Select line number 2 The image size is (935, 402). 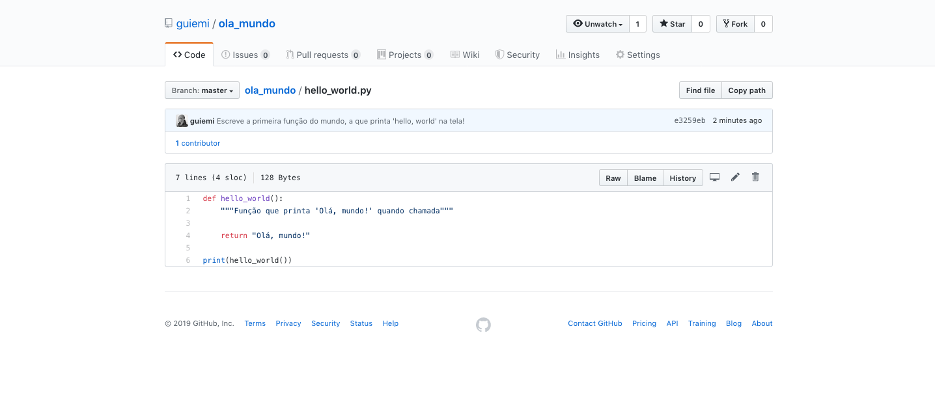(x=188, y=211)
